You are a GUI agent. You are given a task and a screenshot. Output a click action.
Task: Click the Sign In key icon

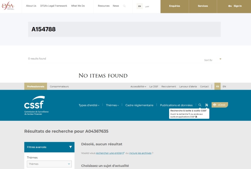tap(230, 6)
